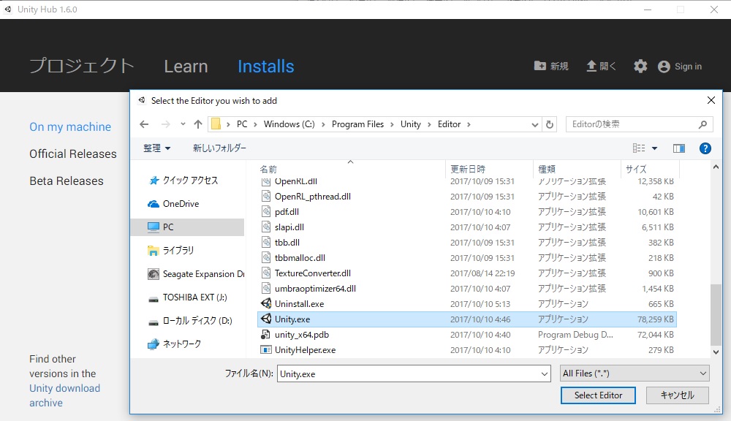Screen dimensions: 731x421
Task: Select ローカル ディスク (D:) in sidebar
Action: tap(197, 321)
